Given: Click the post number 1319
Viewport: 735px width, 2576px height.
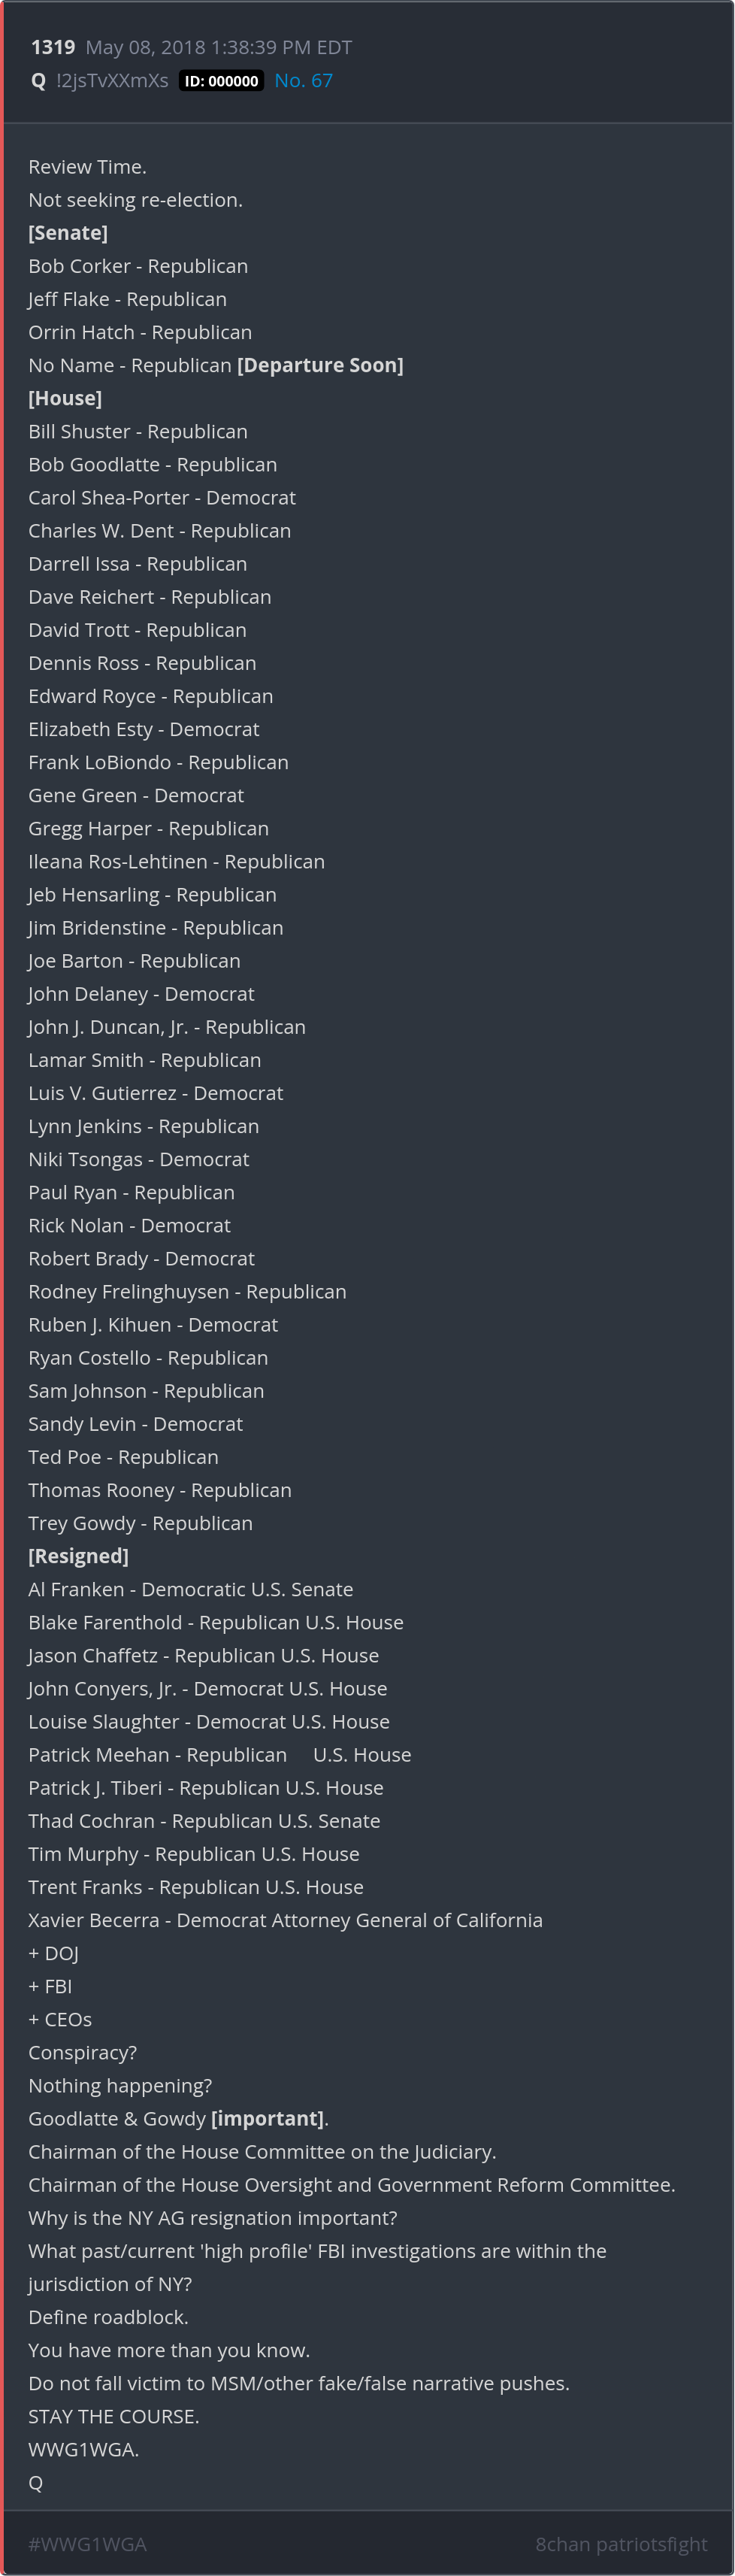Looking at the screenshot, I should 53,47.
